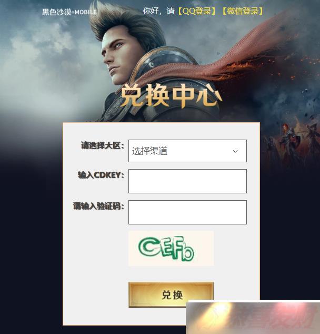
Task: Focus the 输入CDKEY text field
Action: [x=187, y=181]
